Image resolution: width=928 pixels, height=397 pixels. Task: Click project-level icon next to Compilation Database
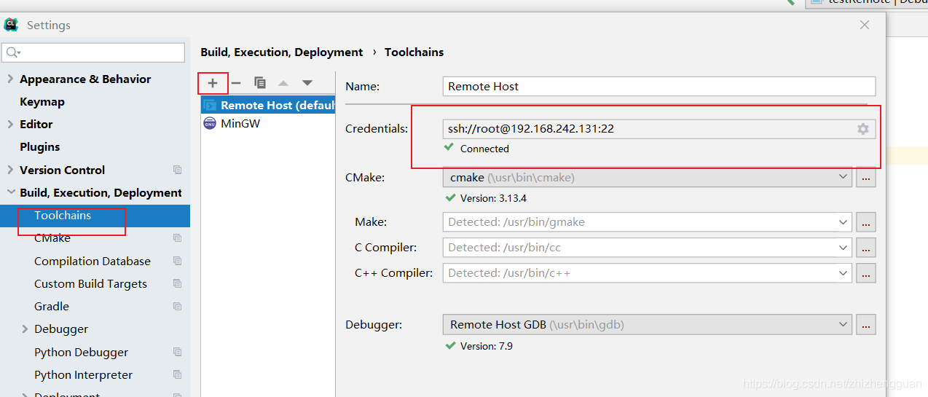177,261
